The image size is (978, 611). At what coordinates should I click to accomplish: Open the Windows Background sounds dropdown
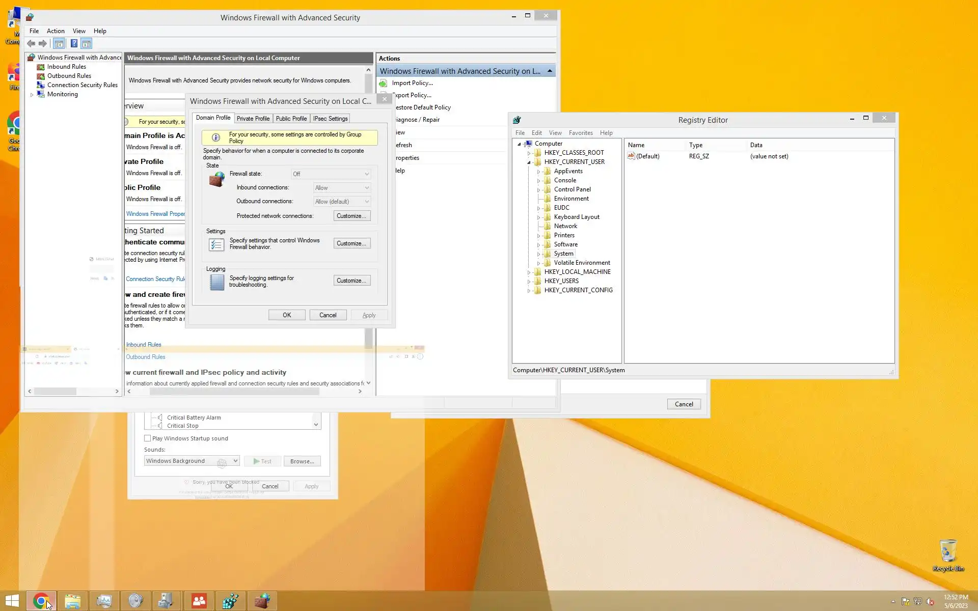click(235, 461)
